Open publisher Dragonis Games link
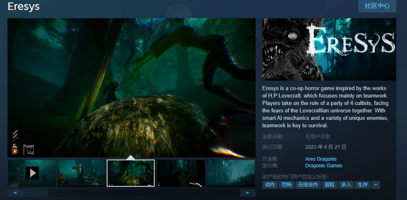This screenshot has width=407, height=200. point(323,166)
